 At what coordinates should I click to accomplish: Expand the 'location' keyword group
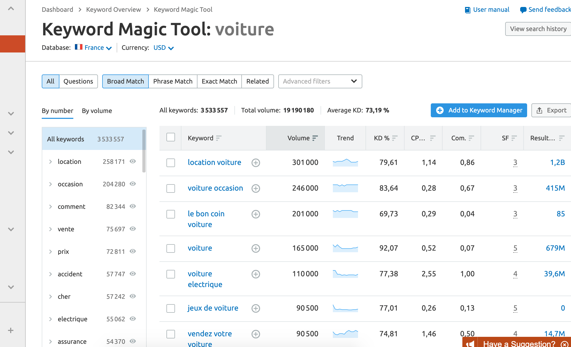[51, 162]
